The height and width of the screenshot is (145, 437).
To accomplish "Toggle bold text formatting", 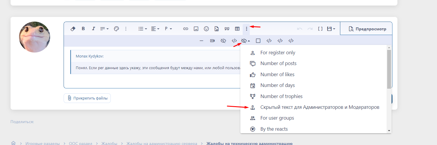I will (x=83, y=29).
